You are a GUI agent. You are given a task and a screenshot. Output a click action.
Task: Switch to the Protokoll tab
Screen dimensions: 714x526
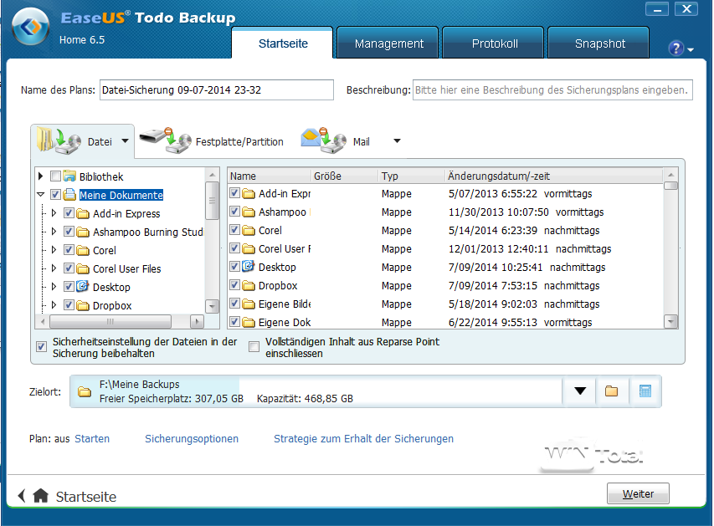click(495, 43)
